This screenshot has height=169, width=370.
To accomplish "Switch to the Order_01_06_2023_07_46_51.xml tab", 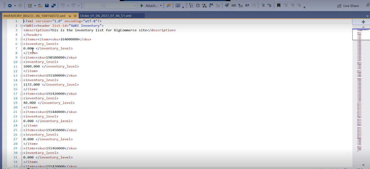I will coord(106,16).
